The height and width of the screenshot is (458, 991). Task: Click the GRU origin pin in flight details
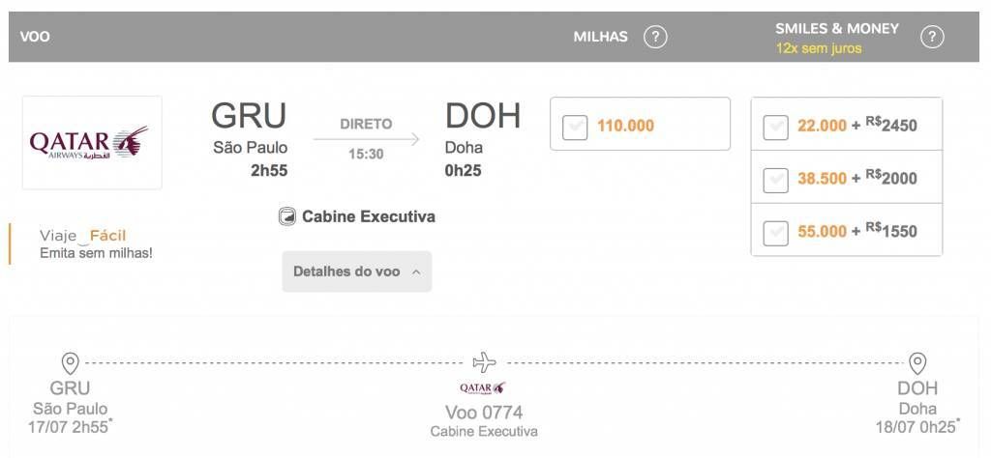tap(70, 363)
